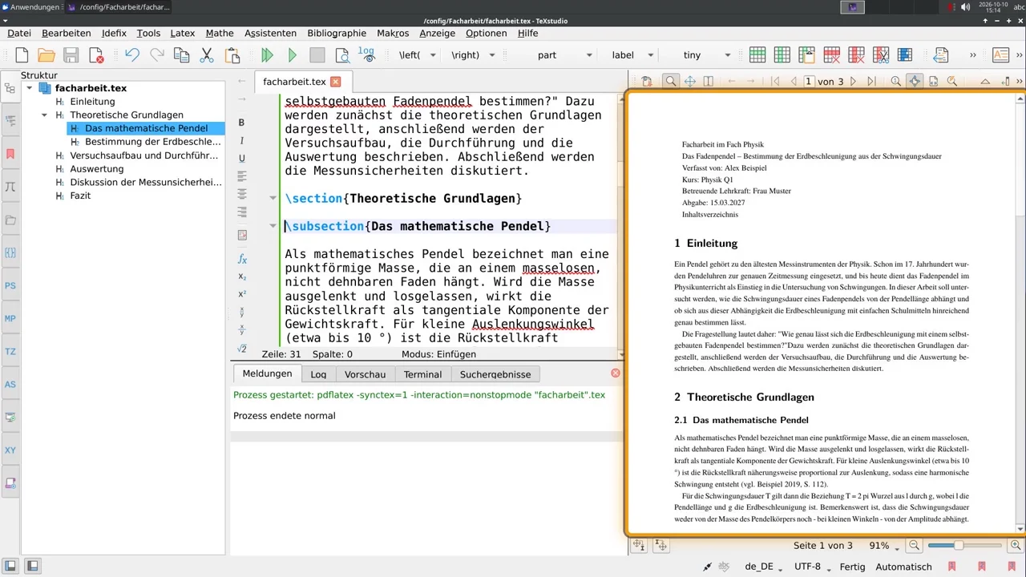The width and height of the screenshot is (1026, 577).
Task: Close the messages panel with the red X
Action: (x=616, y=373)
